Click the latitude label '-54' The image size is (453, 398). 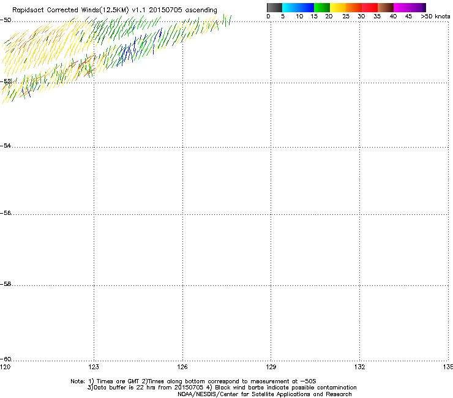click(x=6, y=145)
